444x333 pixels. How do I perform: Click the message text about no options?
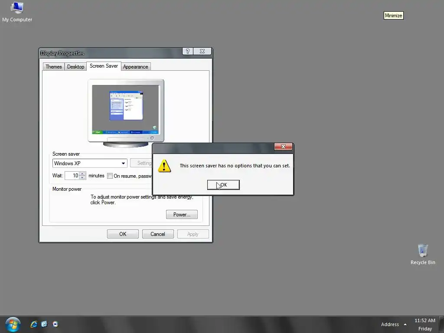click(x=235, y=166)
